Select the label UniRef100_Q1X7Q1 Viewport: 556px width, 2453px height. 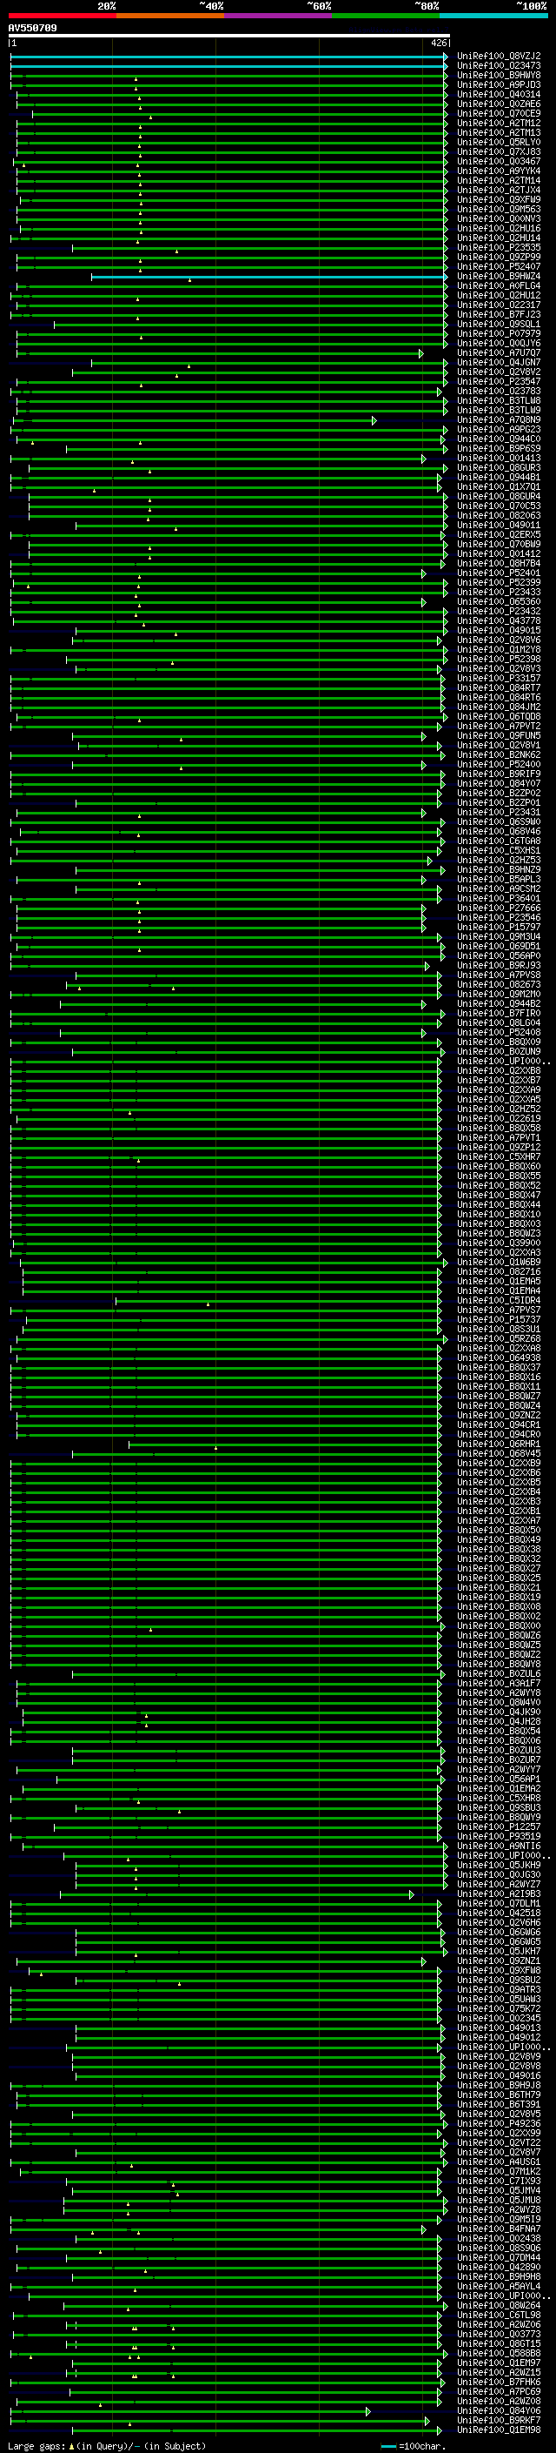click(499, 486)
